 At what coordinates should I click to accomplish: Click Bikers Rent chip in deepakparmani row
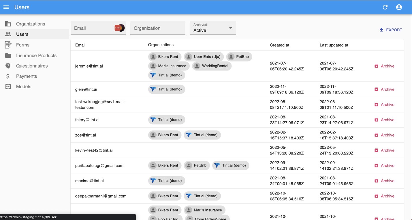point(165,196)
